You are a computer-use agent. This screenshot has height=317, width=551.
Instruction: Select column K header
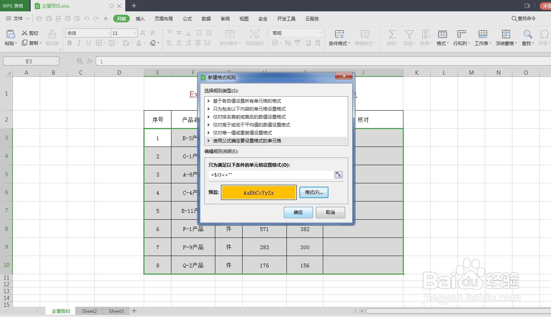417,72
